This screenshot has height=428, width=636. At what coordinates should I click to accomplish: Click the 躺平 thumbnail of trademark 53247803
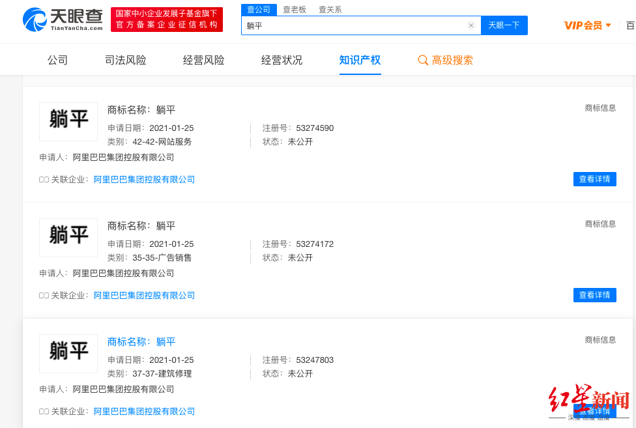(x=68, y=354)
